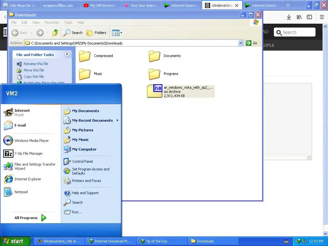Open Back button history dropdown

pyautogui.click(x=31, y=33)
